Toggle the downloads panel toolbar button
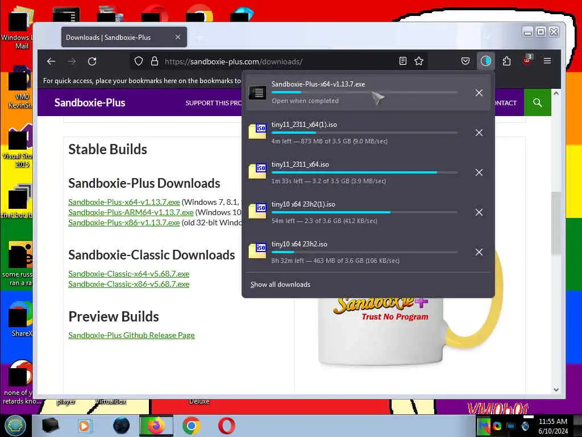Image resolution: width=582 pixels, height=437 pixels. 485,61
